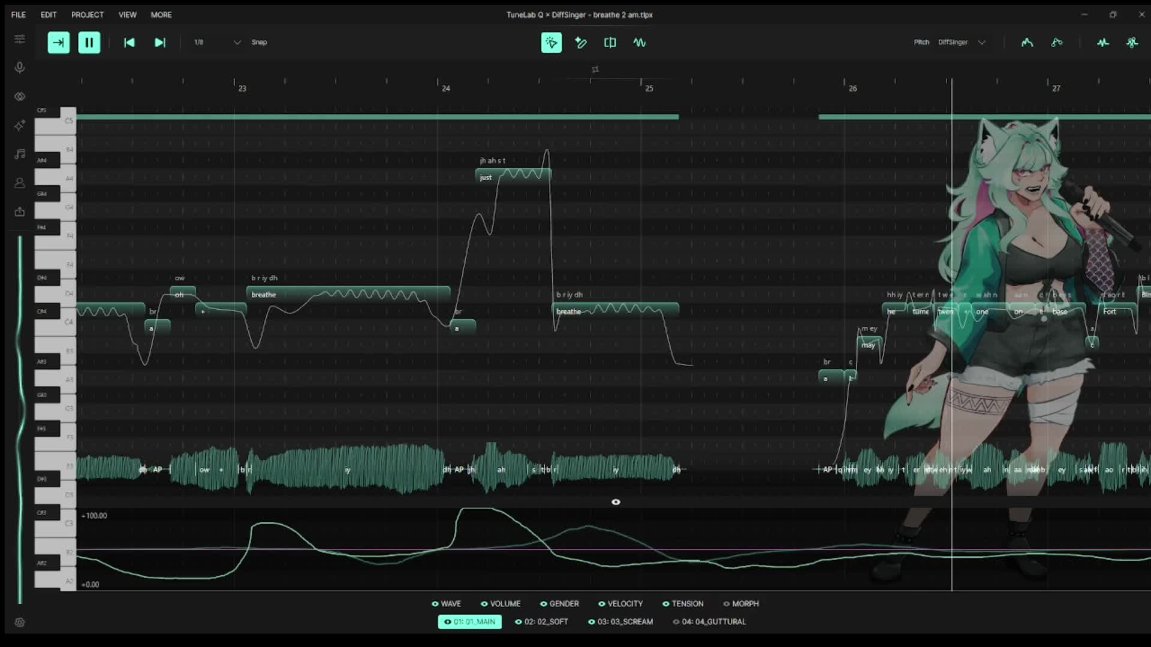This screenshot has height=647, width=1151.
Task: Switch to the 02: 02_SOFT track
Action: [x=541, y=622]
